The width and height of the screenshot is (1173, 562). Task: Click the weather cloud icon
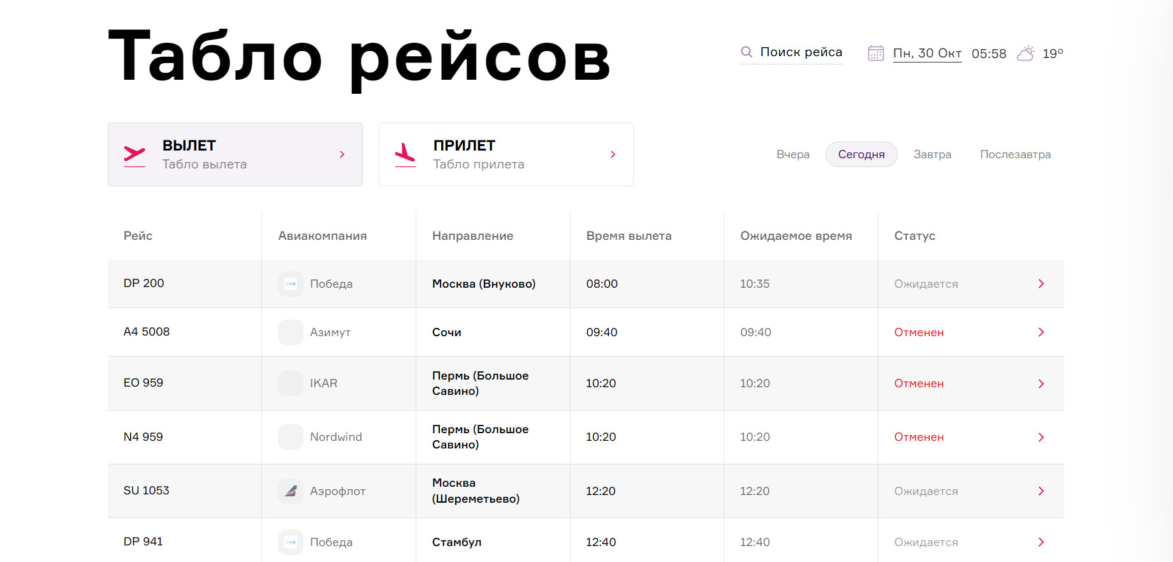point(1026,53)
